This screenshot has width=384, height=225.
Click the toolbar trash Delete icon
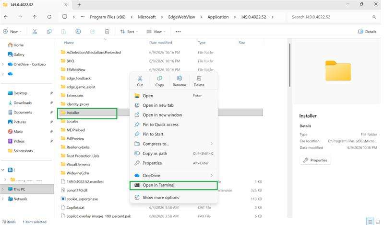coord(107,32)
